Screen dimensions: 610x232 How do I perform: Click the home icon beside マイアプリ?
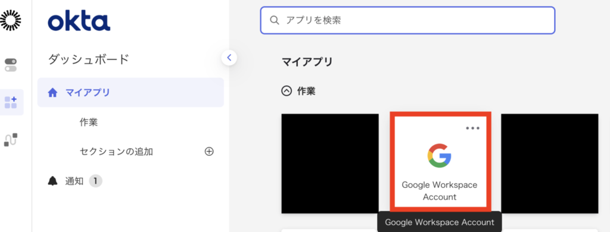pos(52,92)
